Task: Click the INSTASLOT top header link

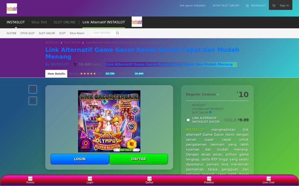Action: [258, 5]
